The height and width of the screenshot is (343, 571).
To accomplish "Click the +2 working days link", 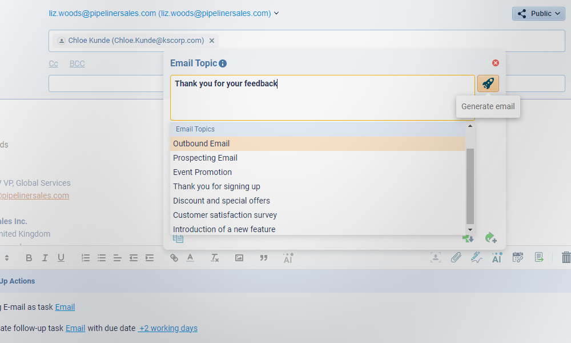I will (168, 328).
